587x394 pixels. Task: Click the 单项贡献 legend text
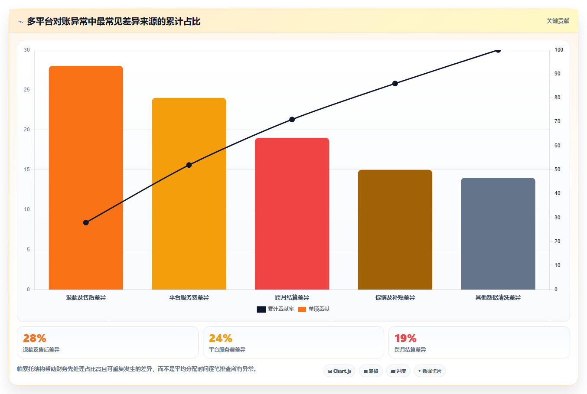point(319,309)
